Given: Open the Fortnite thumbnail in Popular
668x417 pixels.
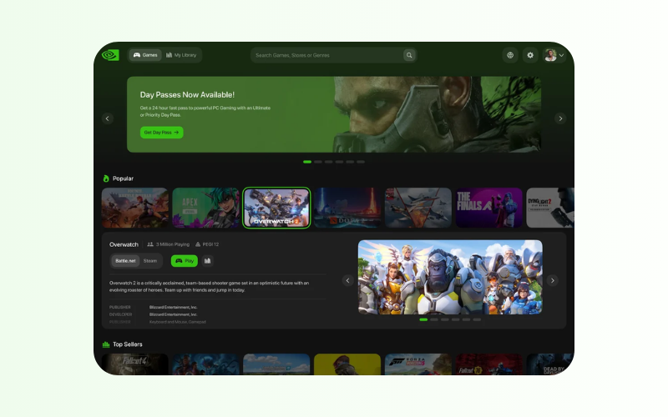Looking at the screenshot, I should point(134,208).
